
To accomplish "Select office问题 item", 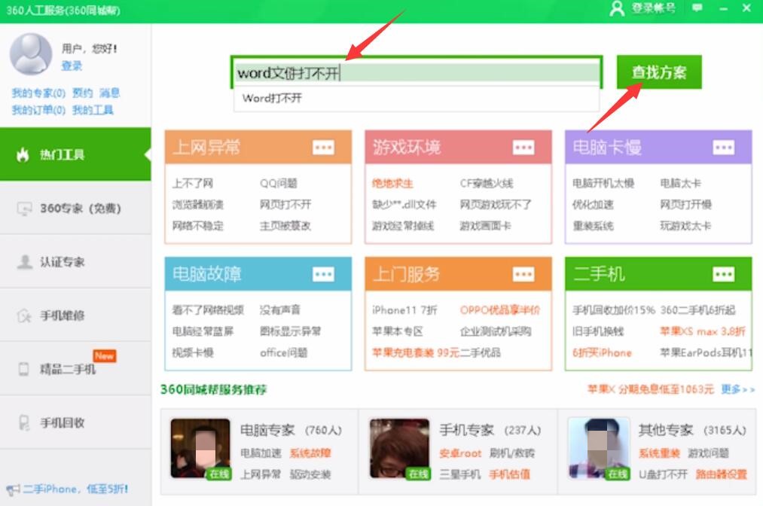I will coord(284,352).
